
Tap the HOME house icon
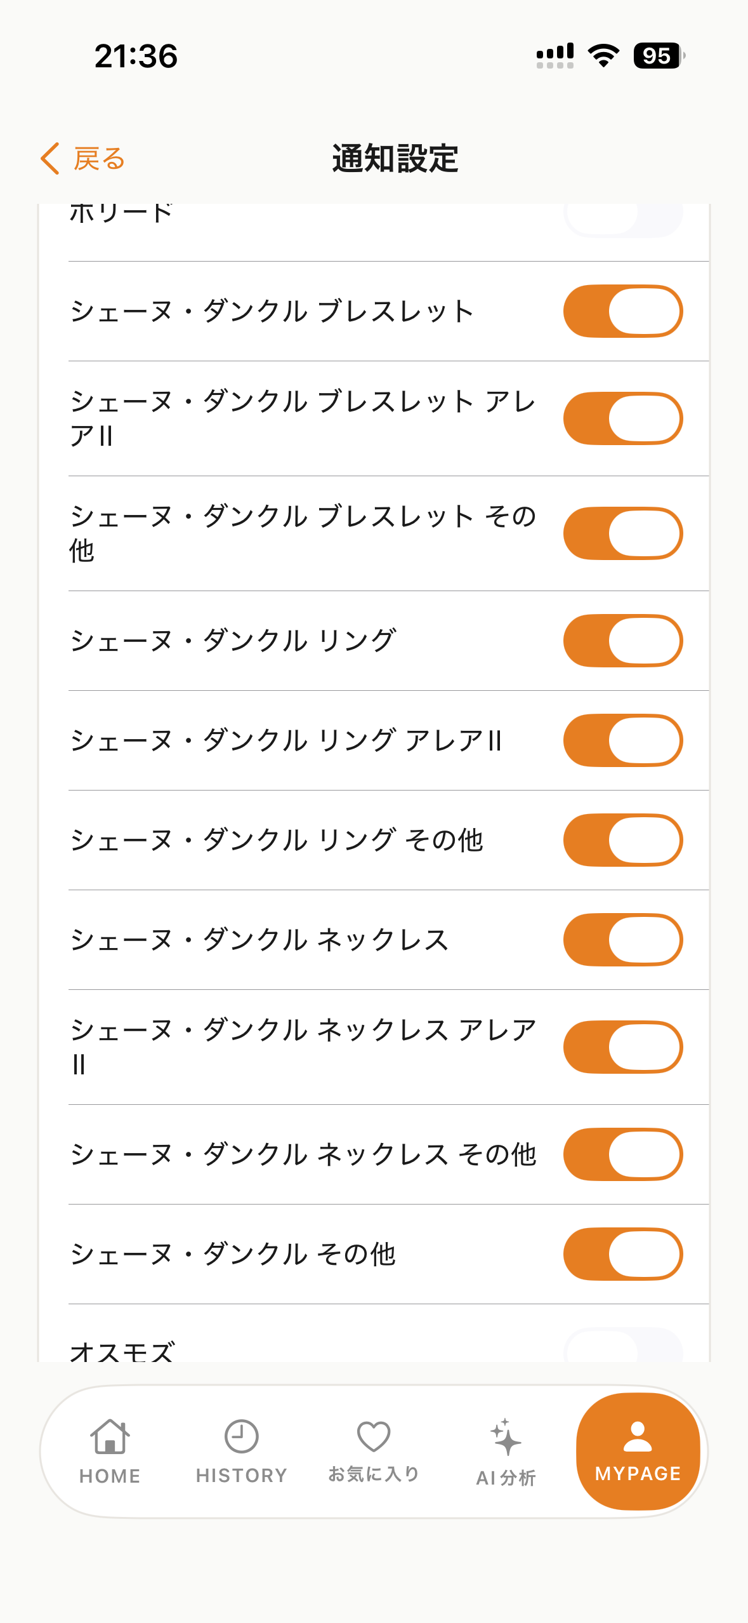pos(110,1436)
